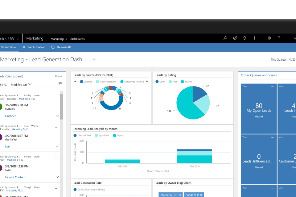
Task: Open more options for Tina lead
Action: coord(56,127)
